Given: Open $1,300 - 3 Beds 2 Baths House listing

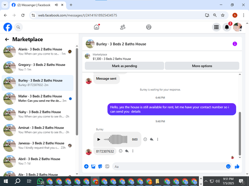Looking at the screenshot, I should (x=112, y=59).
